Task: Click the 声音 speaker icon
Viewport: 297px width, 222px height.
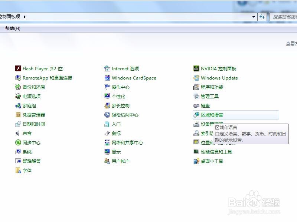Action: [18, 133]
